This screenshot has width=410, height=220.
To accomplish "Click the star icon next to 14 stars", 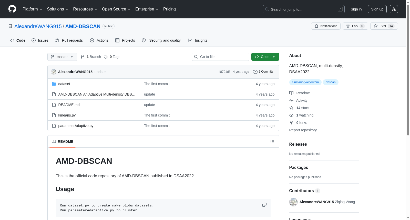I will point(291,108).
